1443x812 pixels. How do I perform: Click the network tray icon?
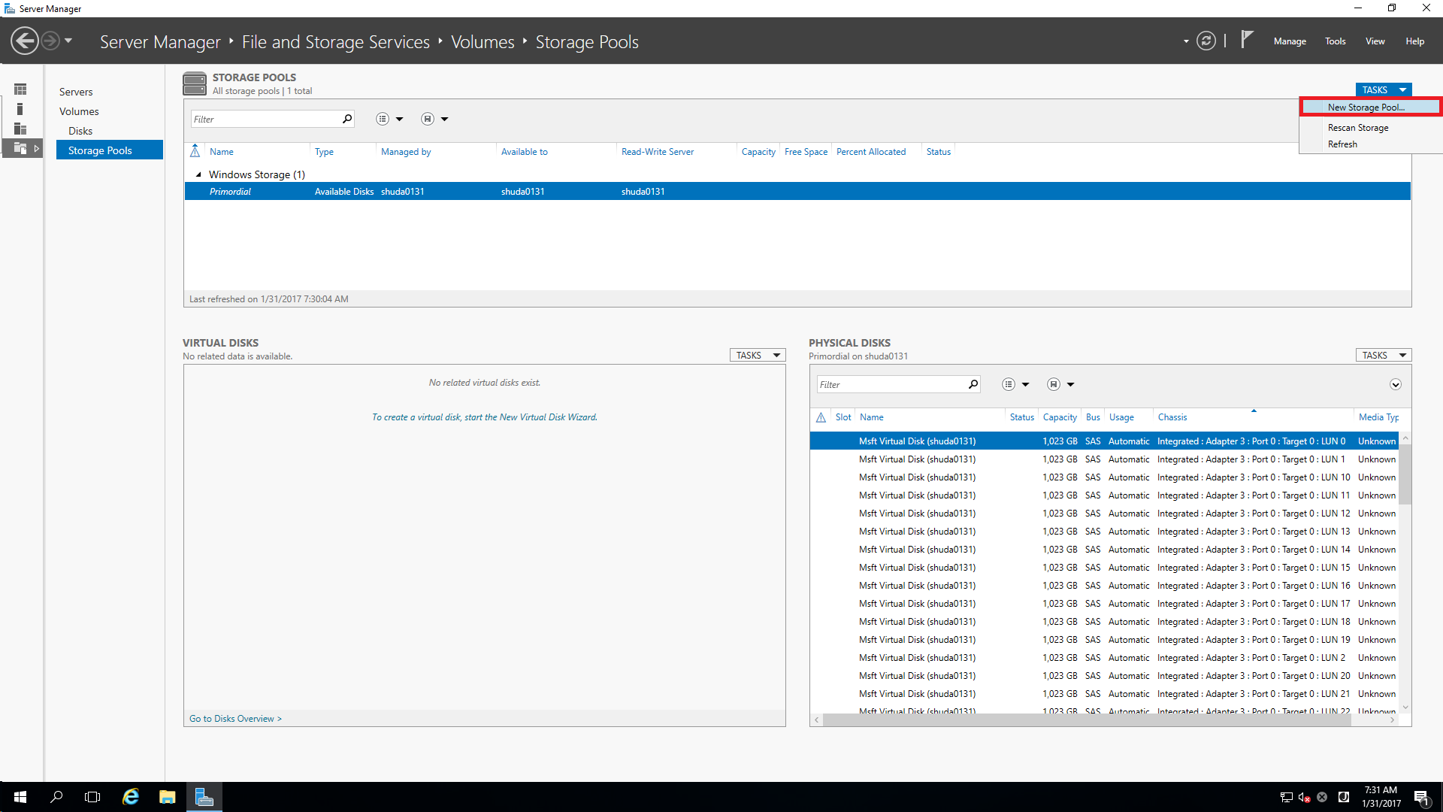tap(1286, 797)
